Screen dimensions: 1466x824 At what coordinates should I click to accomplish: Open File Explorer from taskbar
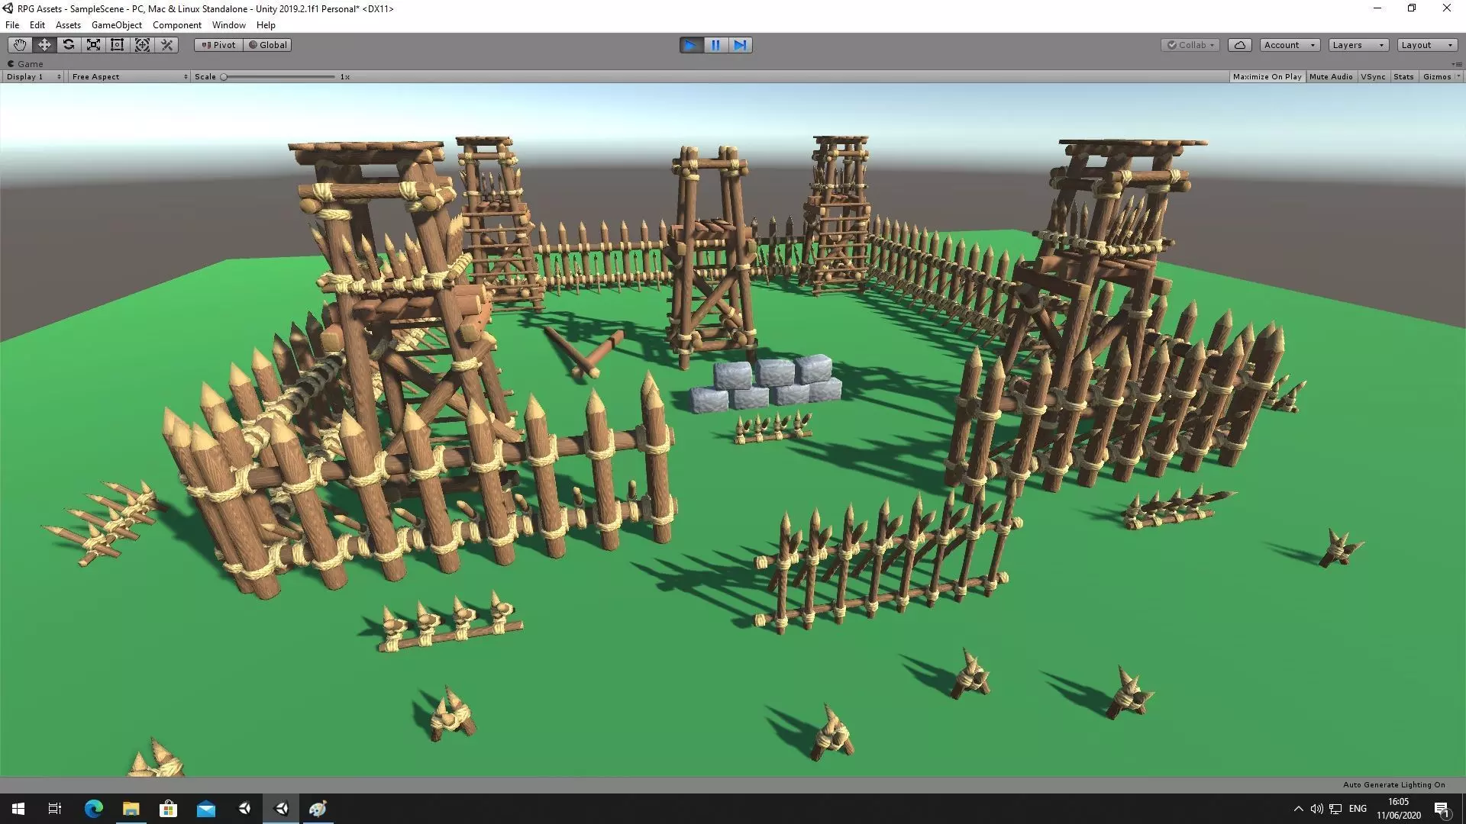pos(131,809)
